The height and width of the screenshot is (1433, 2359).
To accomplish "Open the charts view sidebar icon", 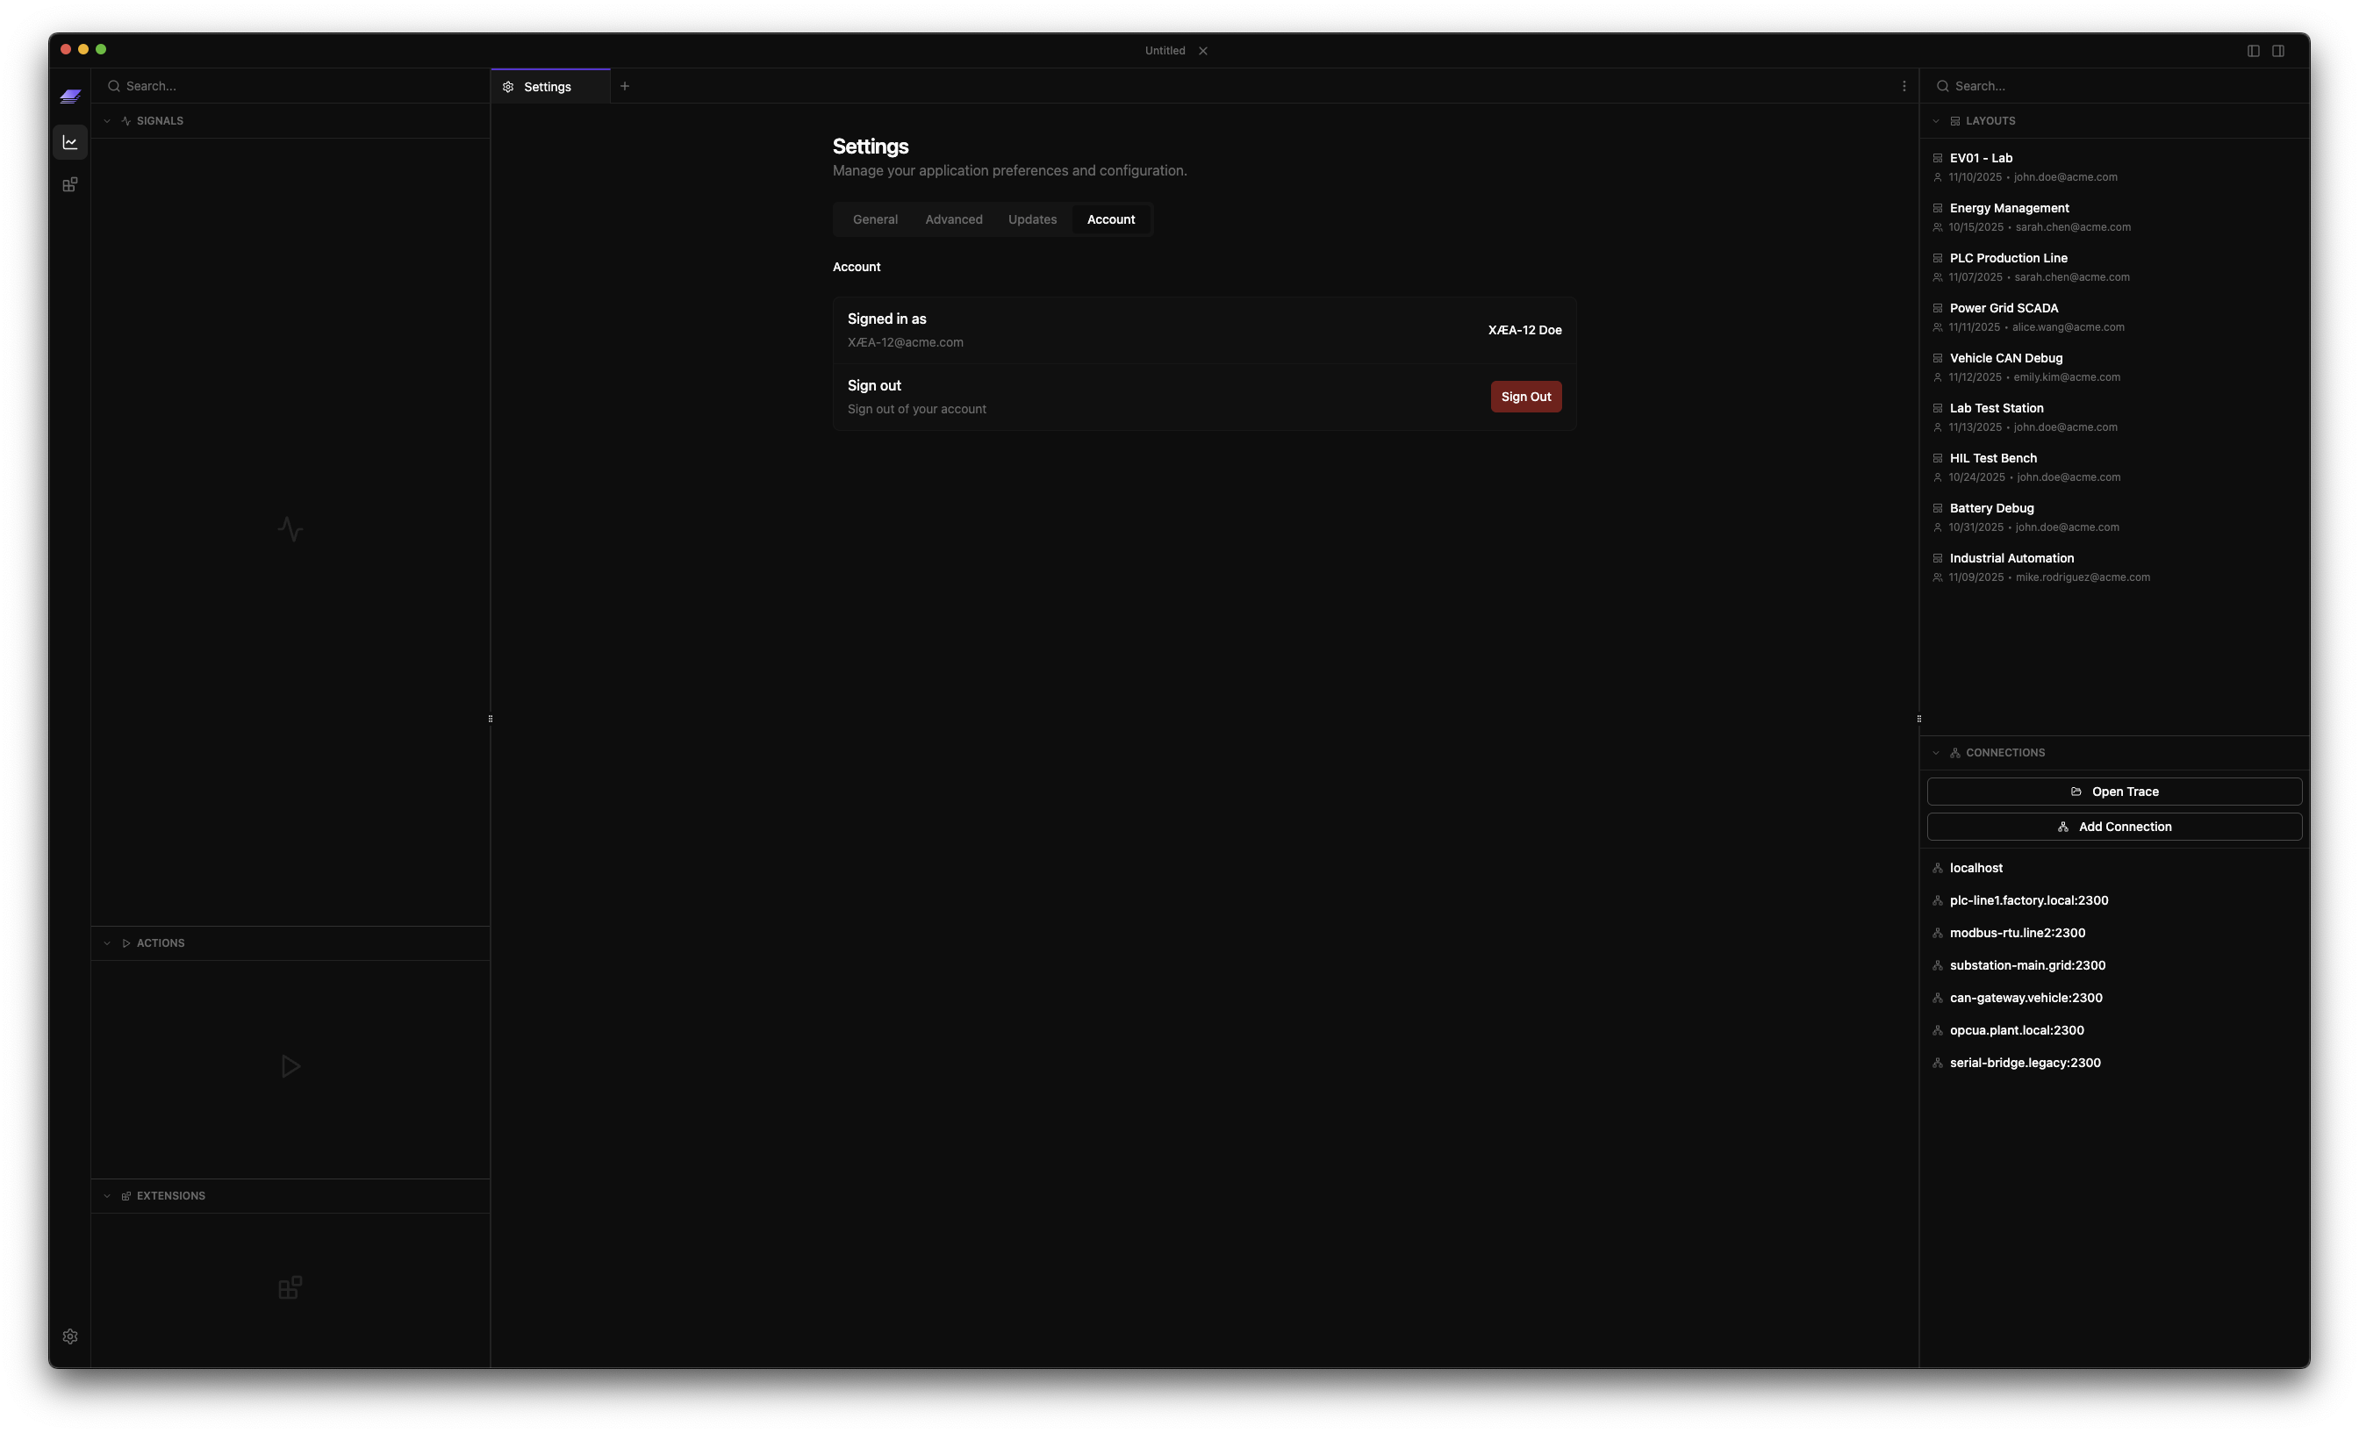I will pos(70,143).
